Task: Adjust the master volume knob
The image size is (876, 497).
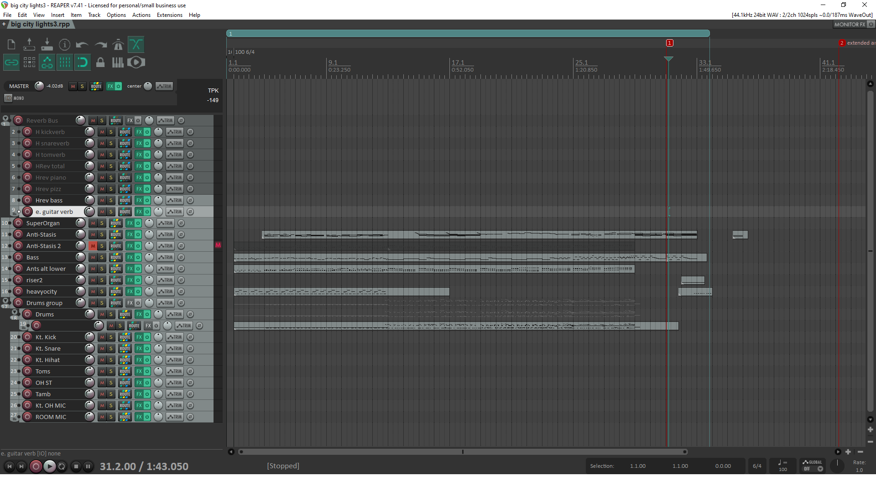Action: [x=39, y=86]
